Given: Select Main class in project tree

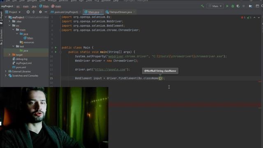Looking at the screenshot, I should (x=28, y=38).
